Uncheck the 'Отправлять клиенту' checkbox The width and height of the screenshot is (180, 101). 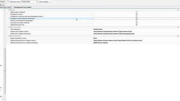tap(137, 14)
